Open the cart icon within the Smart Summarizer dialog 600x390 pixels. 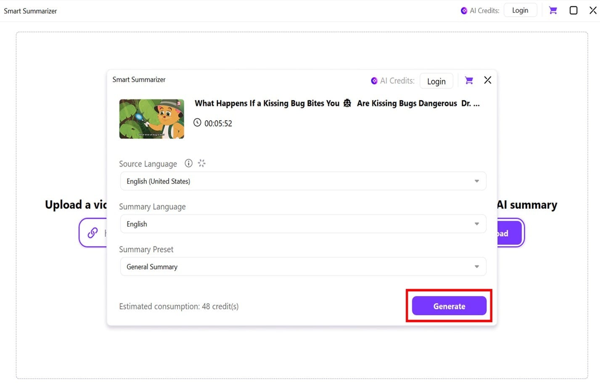468,80
